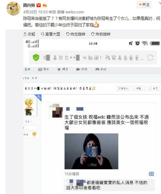Open the 圈内狗 username link
Image resolution: width=161 pixels, height=194 pixels.
(29, 5)
